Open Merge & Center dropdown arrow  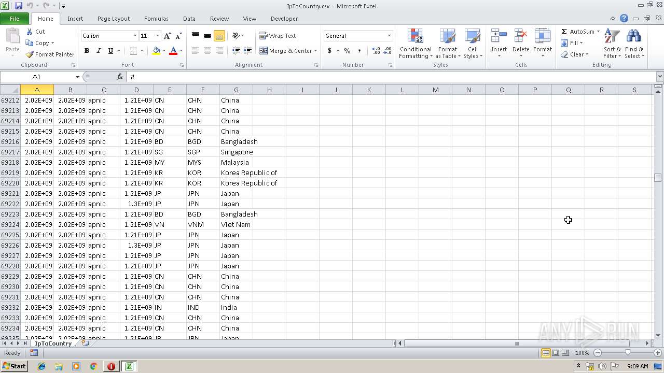315,51
